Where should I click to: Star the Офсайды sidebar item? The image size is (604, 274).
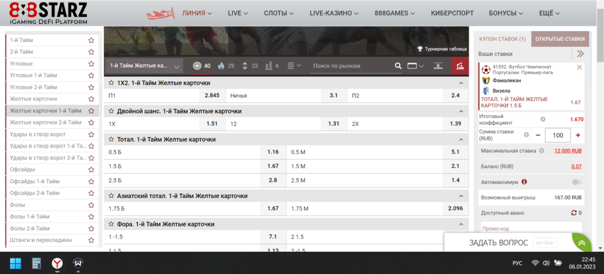pos(91,169)
